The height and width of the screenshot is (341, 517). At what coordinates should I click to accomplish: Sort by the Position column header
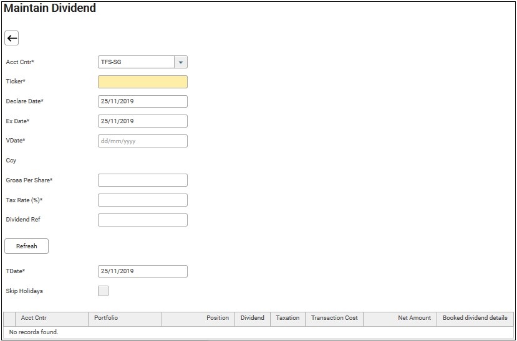point(218,318)
